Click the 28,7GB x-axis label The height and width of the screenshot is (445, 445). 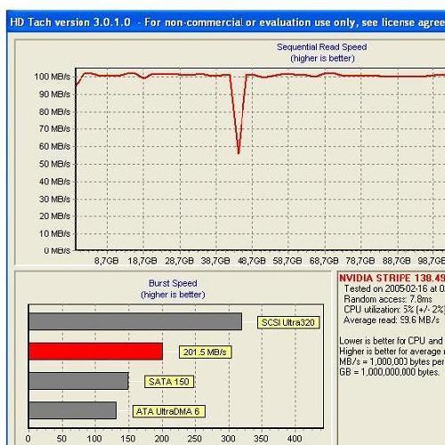point(179,261)
